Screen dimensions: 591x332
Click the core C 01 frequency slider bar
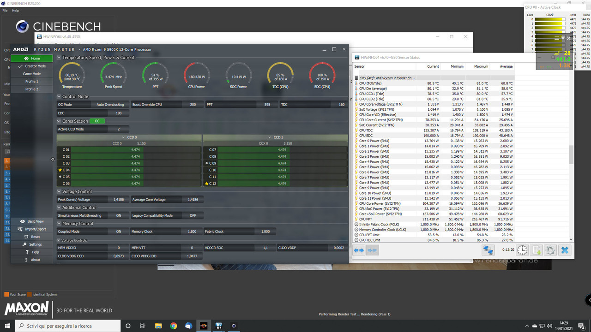click(x=135, y=150)
